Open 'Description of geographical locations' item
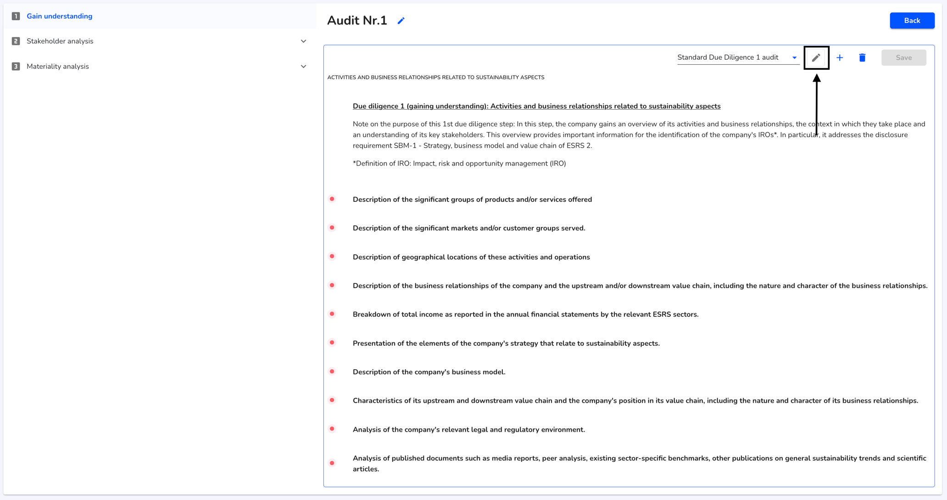This screenshot has width=947, height=500. tap(471, 257)
